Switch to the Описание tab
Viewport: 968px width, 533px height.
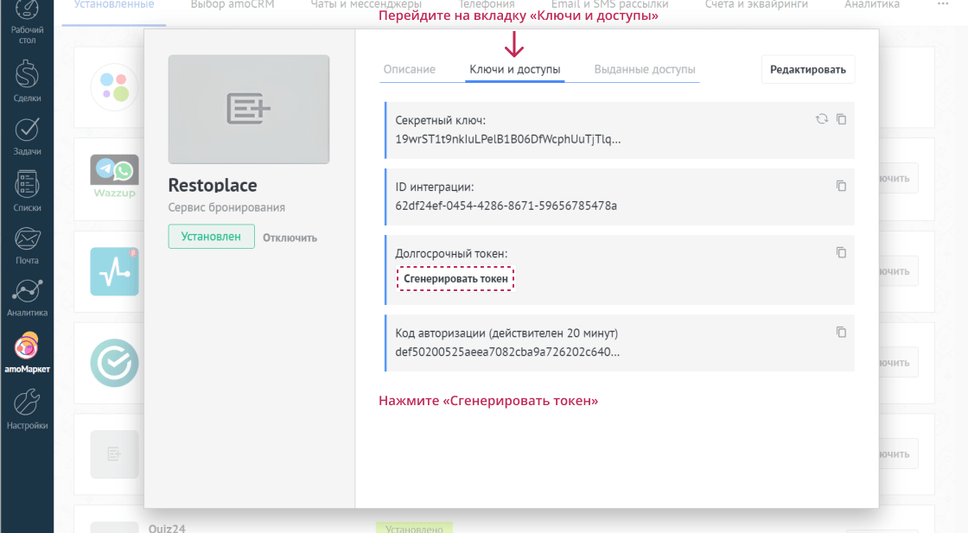tap(409, 68)
